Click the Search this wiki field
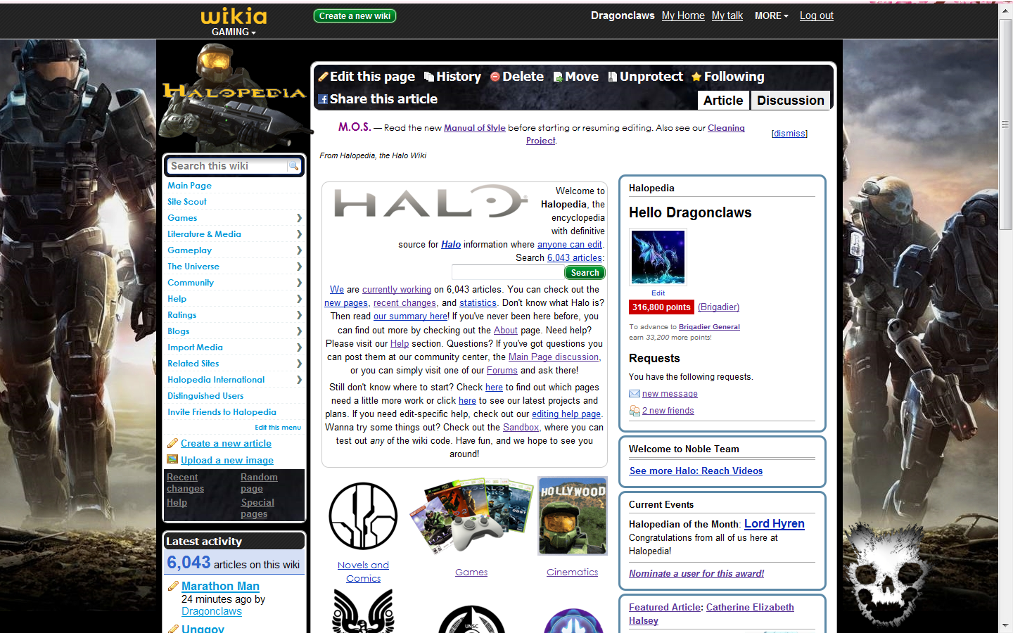 [x=227, y=166]
